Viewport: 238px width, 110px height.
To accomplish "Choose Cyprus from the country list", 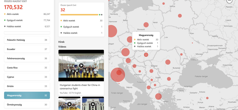I will 27,77.
